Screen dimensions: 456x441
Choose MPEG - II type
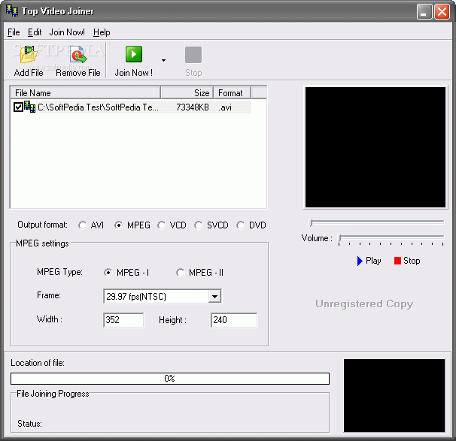(180, 272)
